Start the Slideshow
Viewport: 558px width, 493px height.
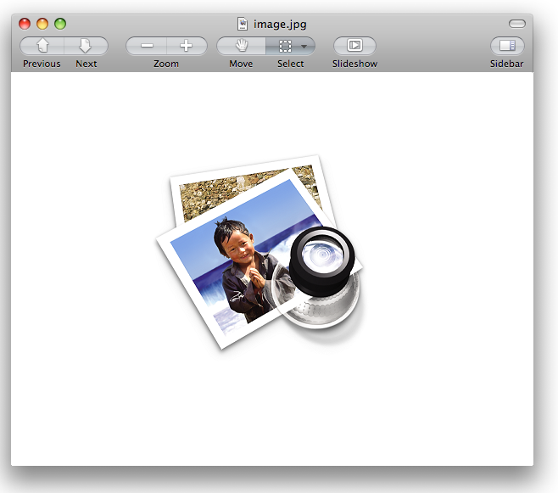click(354, 46)
